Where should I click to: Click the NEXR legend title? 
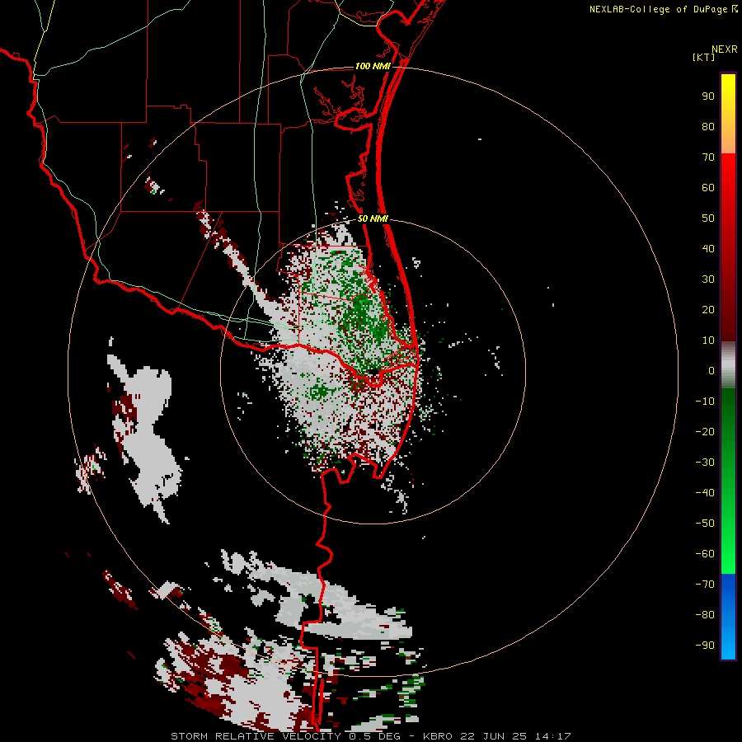pyautogui.click(x=724, y=49)
